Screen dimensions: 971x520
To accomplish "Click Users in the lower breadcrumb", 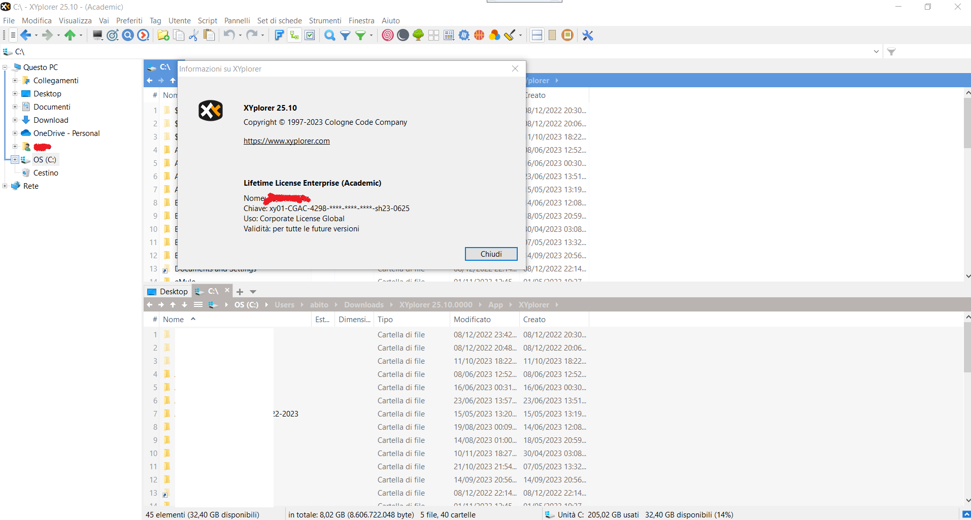I will click(x=284, y=305).
